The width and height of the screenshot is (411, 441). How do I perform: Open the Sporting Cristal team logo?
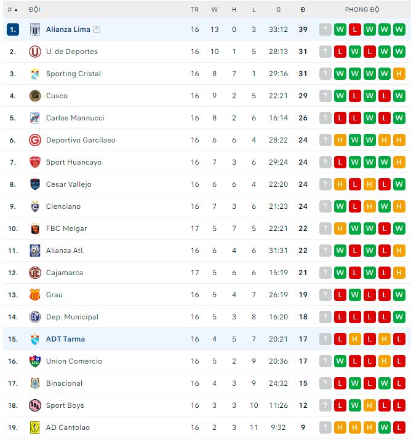(34, 74)
